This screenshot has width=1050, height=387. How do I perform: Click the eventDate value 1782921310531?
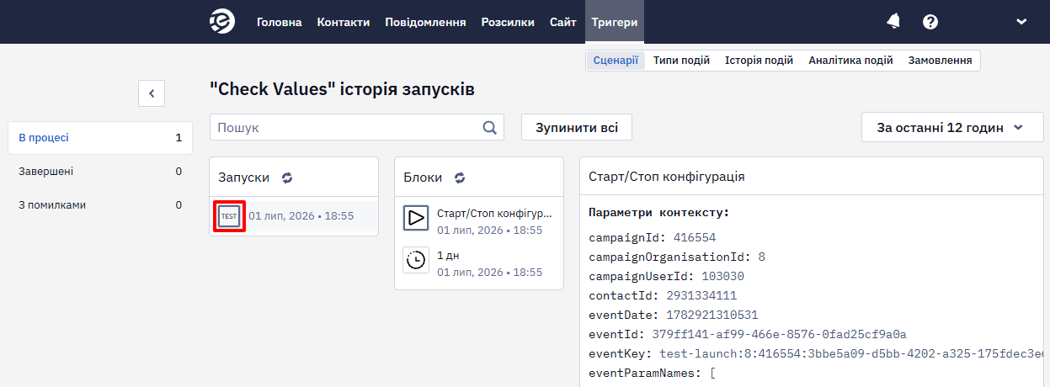[712, 315]
